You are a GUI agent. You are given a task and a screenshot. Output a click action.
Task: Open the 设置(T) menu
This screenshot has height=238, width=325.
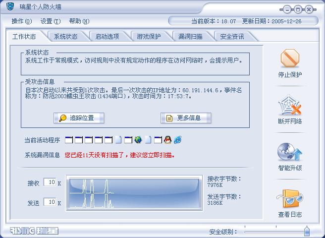(51, 21)
